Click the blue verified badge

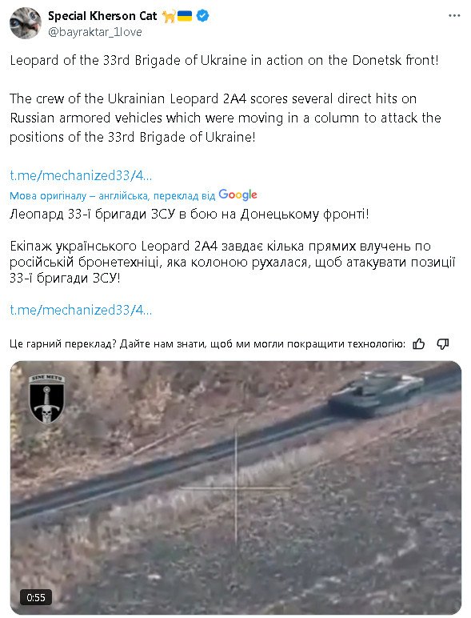coord(202,16)
